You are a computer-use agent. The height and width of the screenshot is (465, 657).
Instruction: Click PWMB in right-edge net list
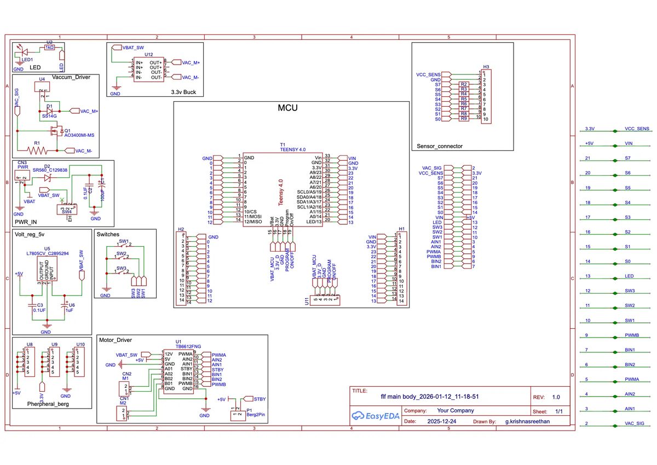coord(632,335)
